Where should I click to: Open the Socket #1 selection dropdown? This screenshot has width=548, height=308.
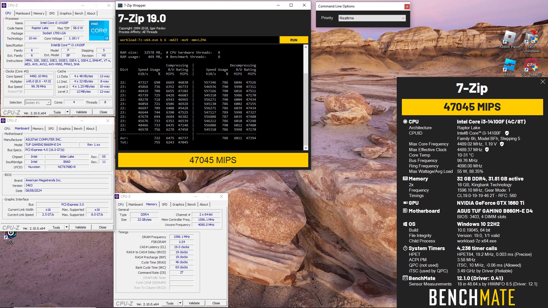pyautogui.click(x=38, y=102)
